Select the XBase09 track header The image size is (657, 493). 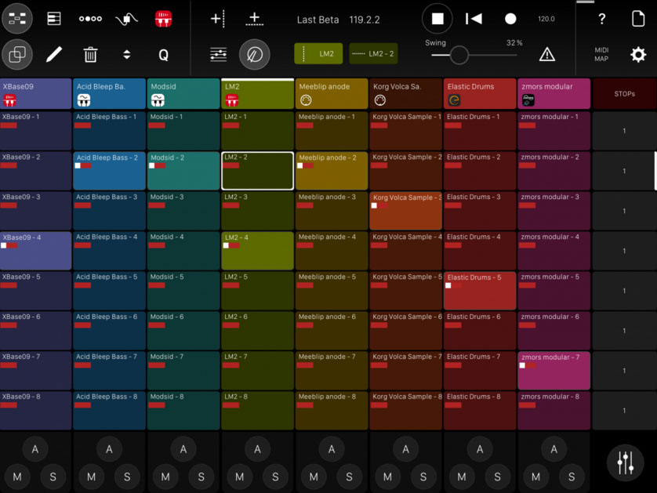35,93
